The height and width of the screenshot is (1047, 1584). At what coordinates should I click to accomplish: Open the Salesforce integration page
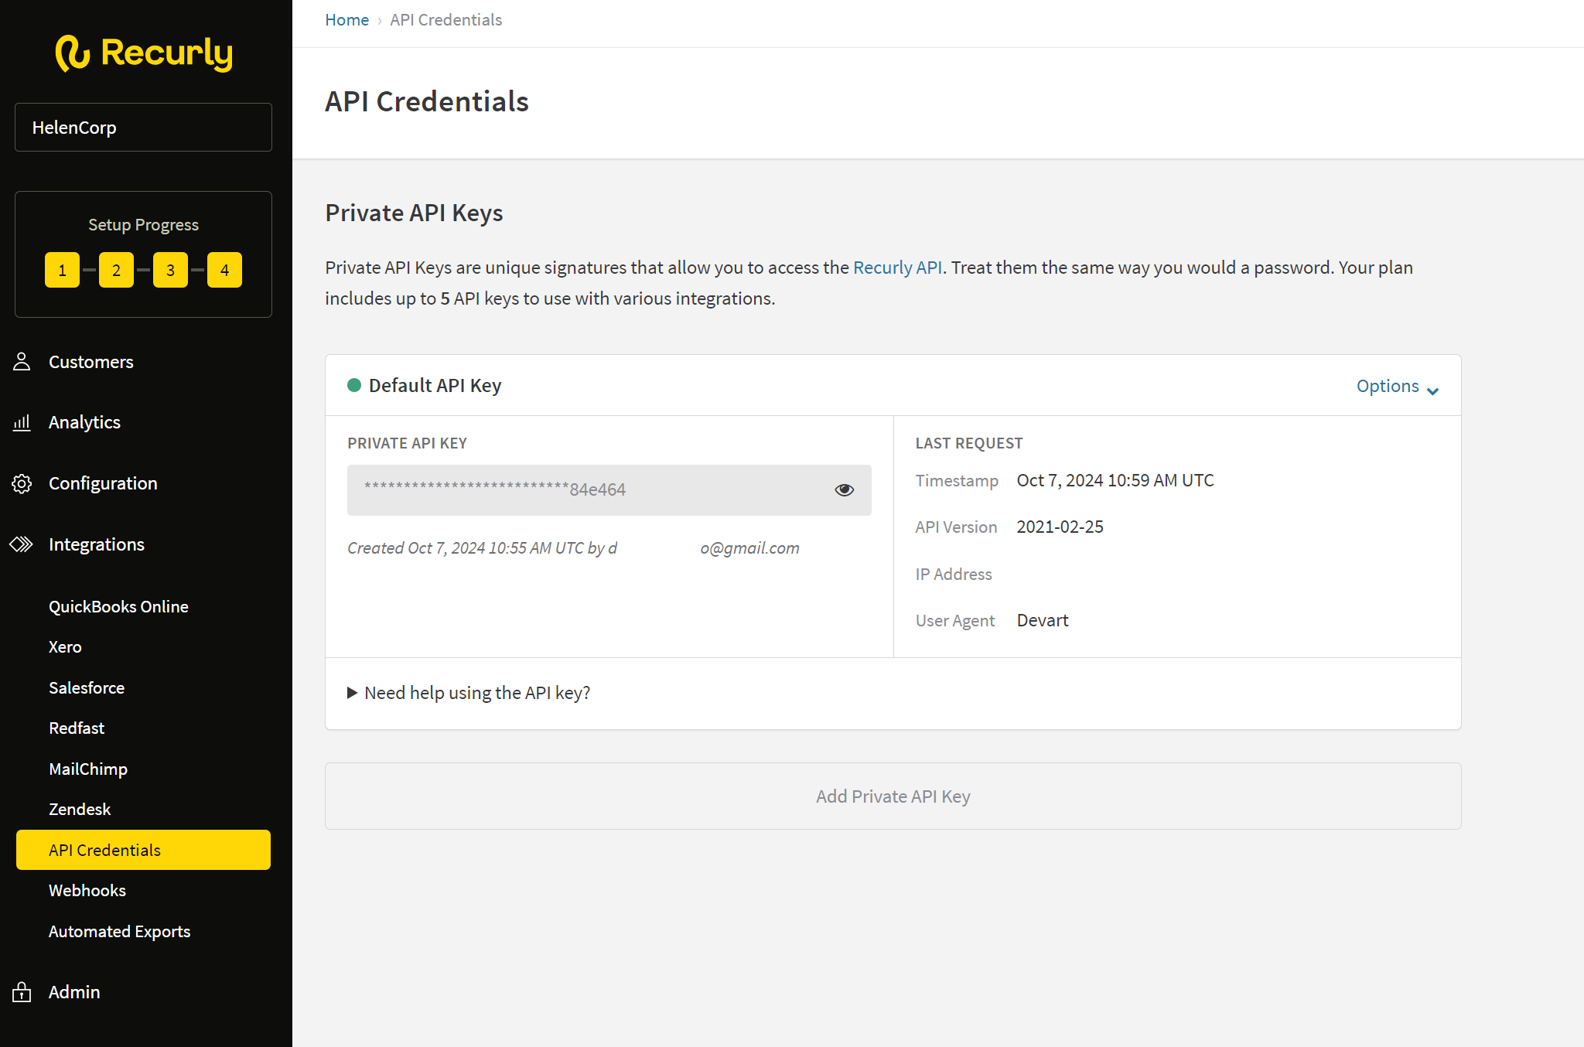(x=87, y=688)
